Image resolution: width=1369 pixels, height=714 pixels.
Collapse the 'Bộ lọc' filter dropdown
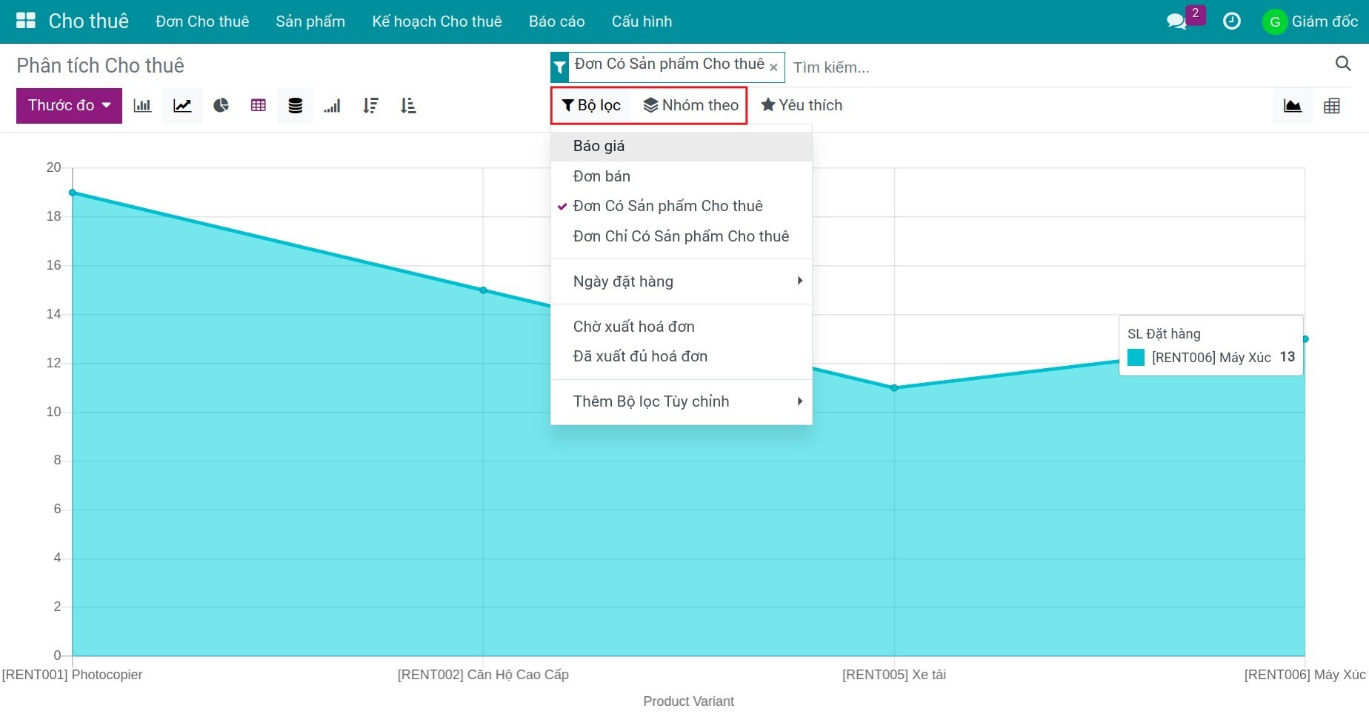(591, 105)
